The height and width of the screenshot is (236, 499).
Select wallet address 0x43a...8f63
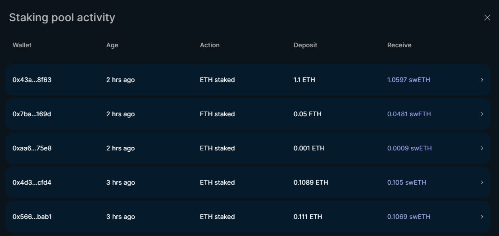32,80
